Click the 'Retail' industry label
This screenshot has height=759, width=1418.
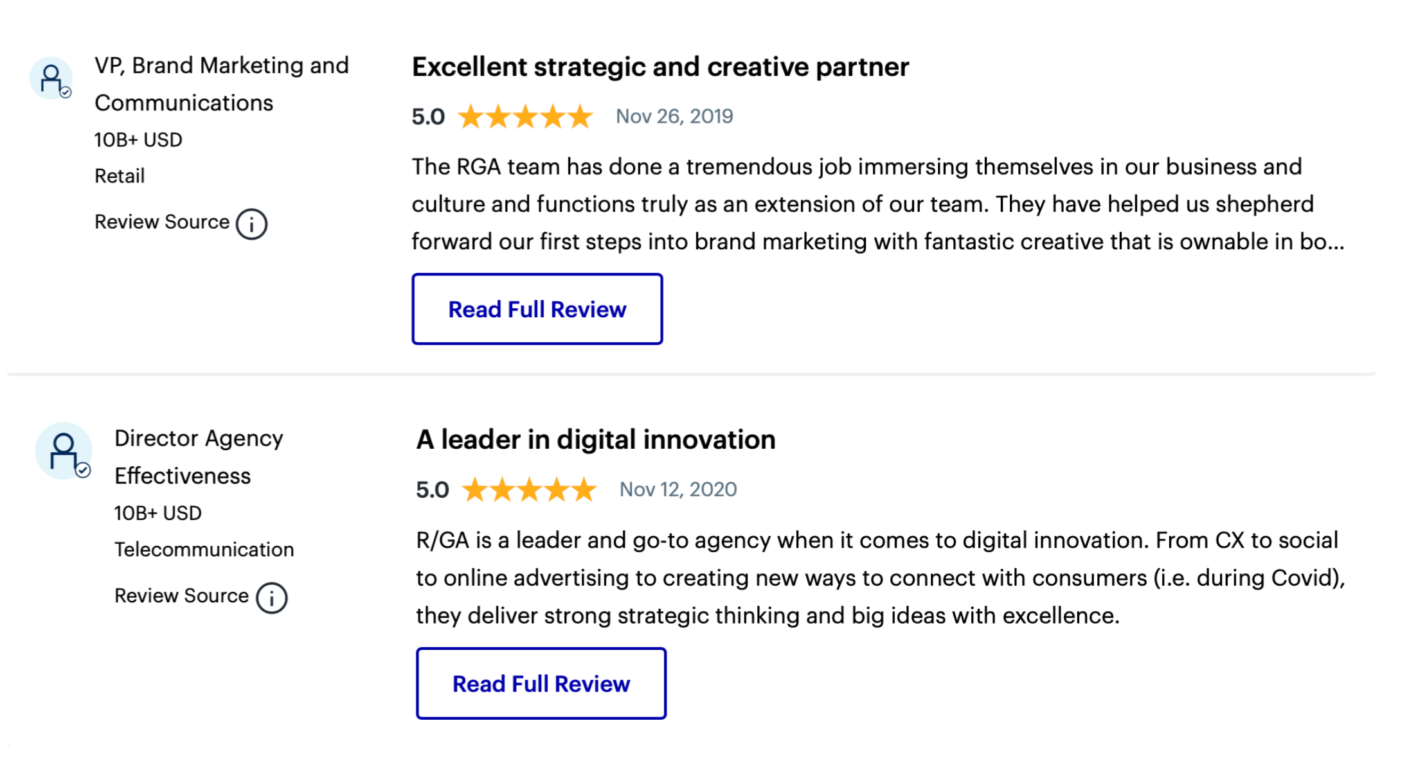click(x=120, y=176)
